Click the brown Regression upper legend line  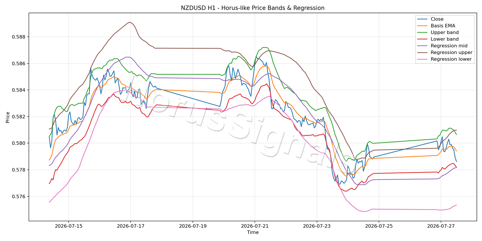coord(422,52)
